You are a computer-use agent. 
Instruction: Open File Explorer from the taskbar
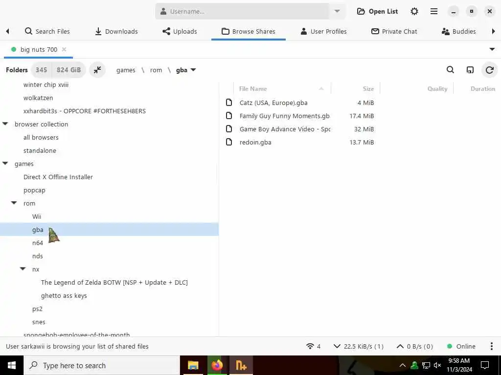click(x=193, y=365)
